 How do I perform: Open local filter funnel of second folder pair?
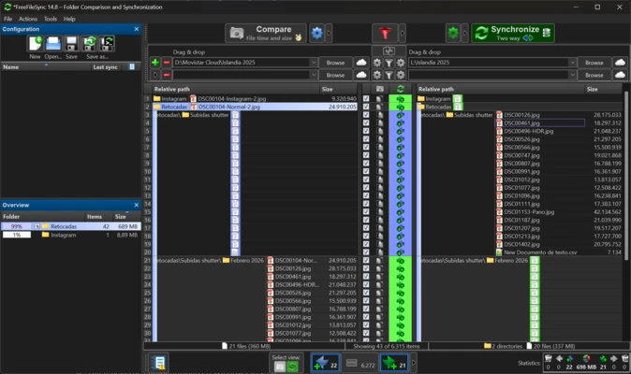coord(389,75)
